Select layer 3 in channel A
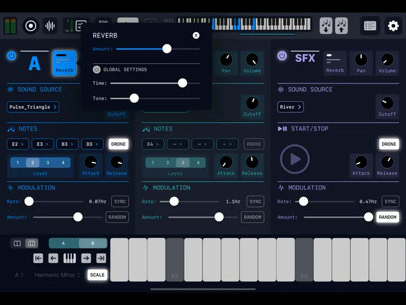Screen dimensions: 406x305 click(x=48, y=163)
